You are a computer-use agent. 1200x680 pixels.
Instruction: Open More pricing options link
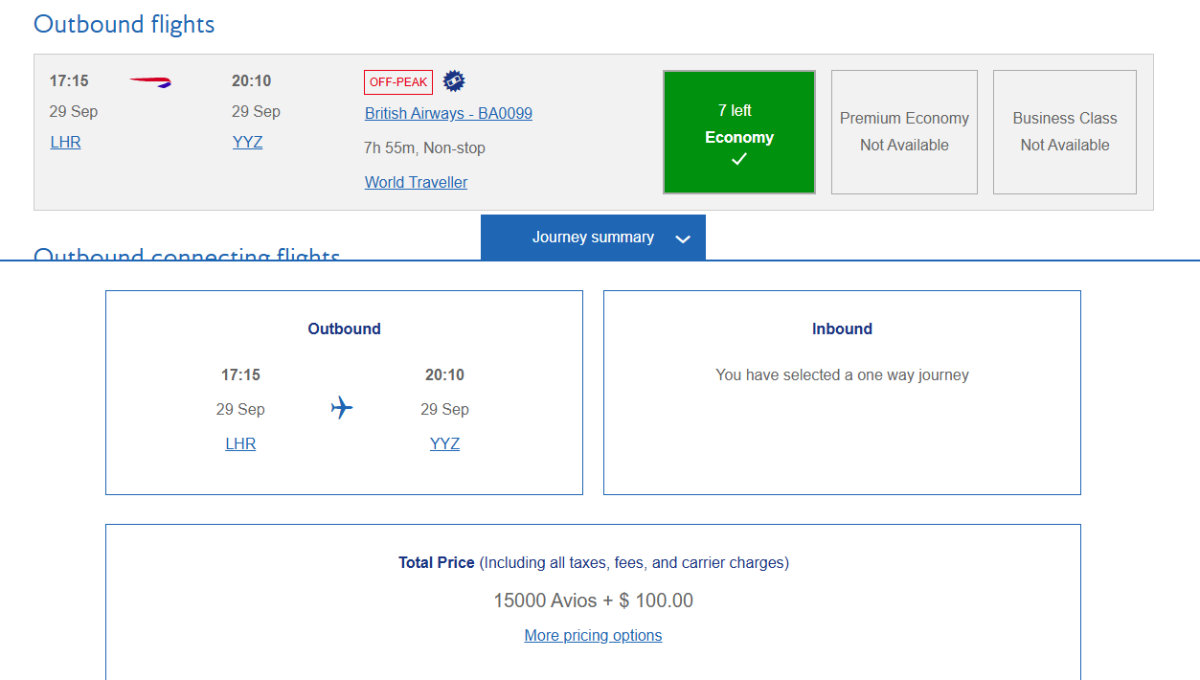tap(593, 635)
